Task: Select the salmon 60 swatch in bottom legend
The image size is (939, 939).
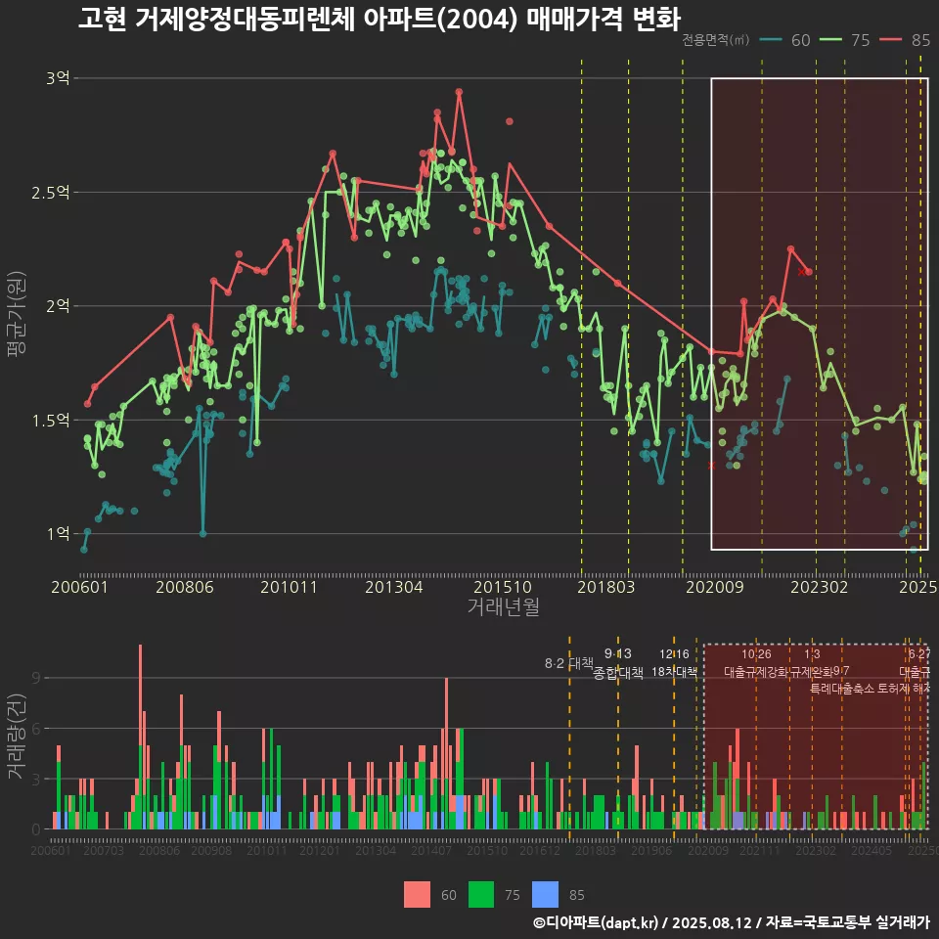Action: (x=417, y=895)
